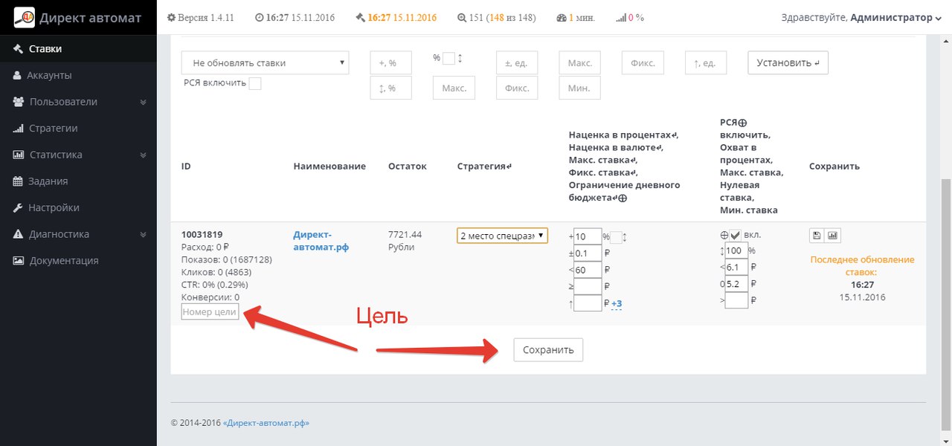The width and height of the screenshot is (952, 446).
Task: Open campaign statistics chart icon
Action: coord(833,236)
